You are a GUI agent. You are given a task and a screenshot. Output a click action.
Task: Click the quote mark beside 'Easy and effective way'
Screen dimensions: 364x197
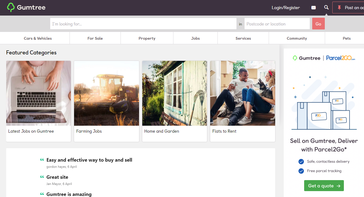click(x=42, y=159)
